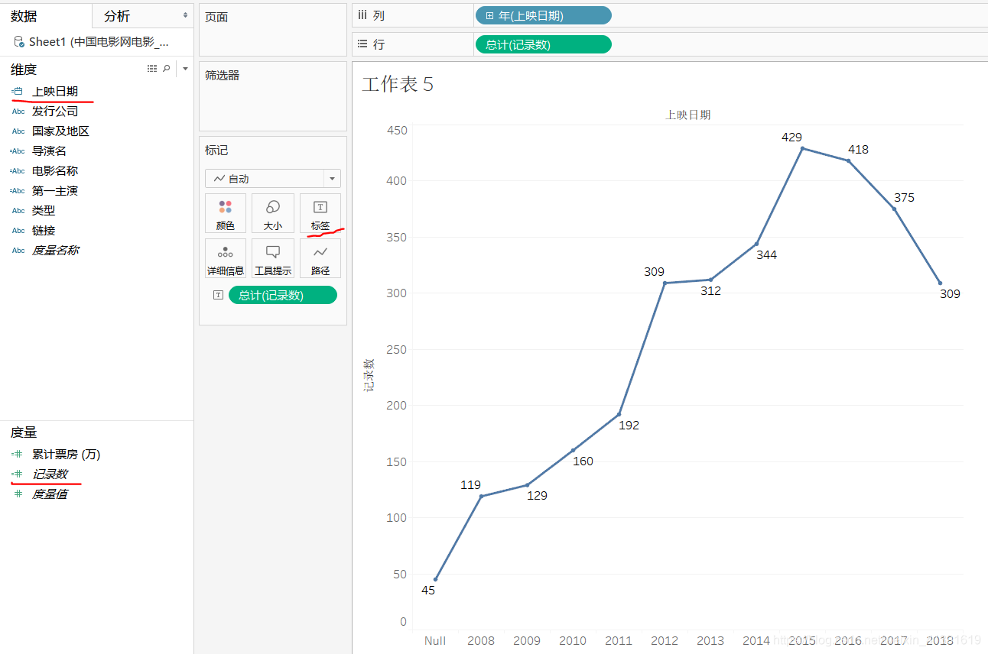Screen dimensions: 988x654
Task: Open the 颜色 color mark card
Action: (x=226, y=213)
